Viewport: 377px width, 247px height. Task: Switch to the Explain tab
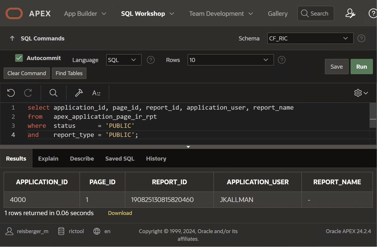(x=48, y=158)
